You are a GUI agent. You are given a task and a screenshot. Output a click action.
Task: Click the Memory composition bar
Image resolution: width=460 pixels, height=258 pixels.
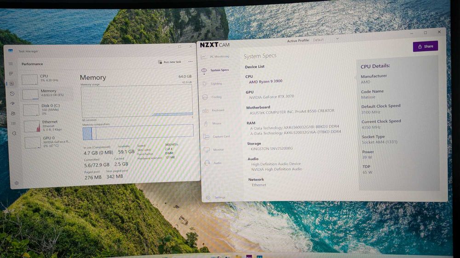(x=138, y=132)
